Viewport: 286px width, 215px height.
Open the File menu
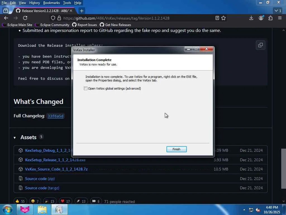[4, 3]
